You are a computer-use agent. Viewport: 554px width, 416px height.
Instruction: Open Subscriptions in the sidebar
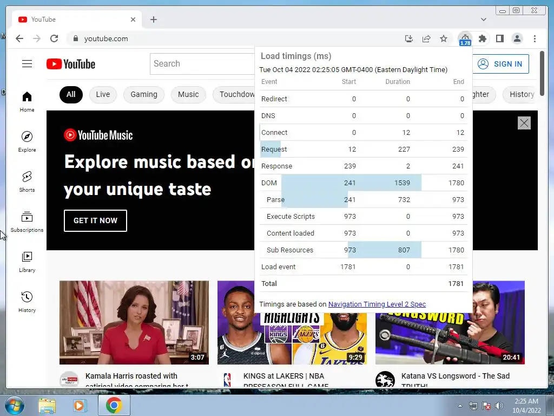tap(27, 222)
